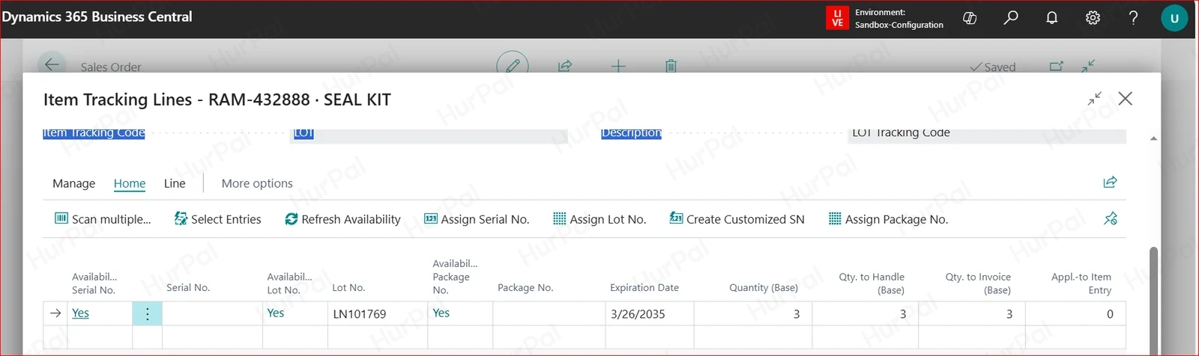Open Copilot icon in top bar

pyautogui.click(x=970, y=18)
